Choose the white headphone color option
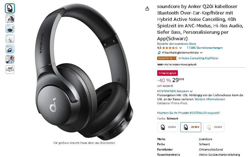The height and width of the screenshot is (157, 250). point(214,127)
